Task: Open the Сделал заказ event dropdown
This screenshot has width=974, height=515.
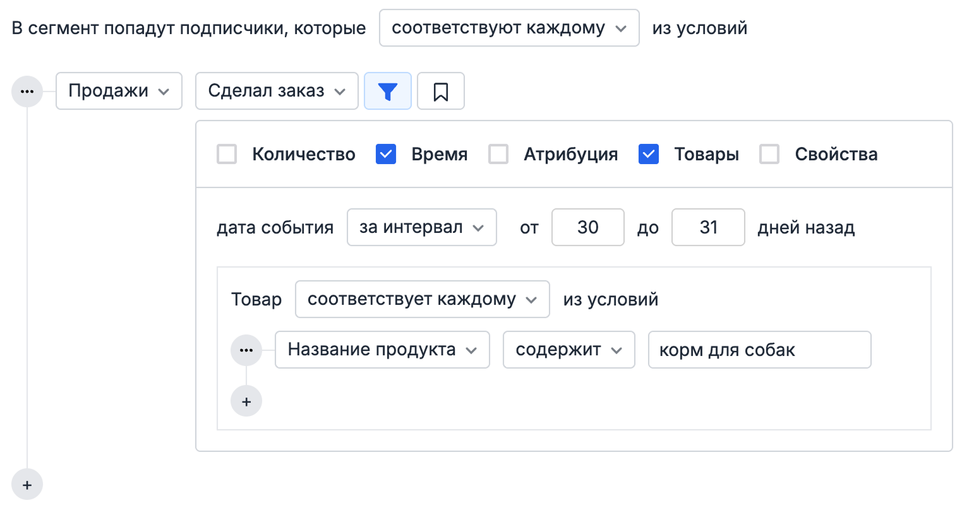Action: coord(276,91)
